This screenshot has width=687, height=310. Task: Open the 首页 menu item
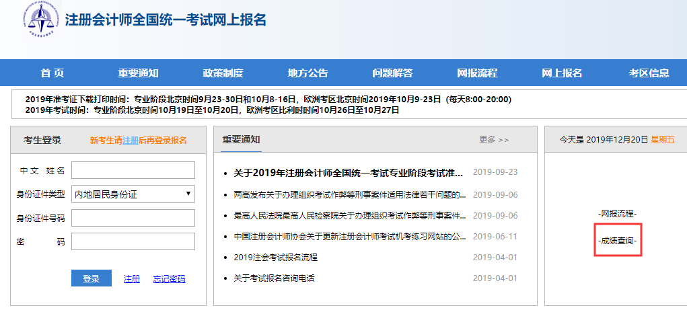tap(52, 73)
